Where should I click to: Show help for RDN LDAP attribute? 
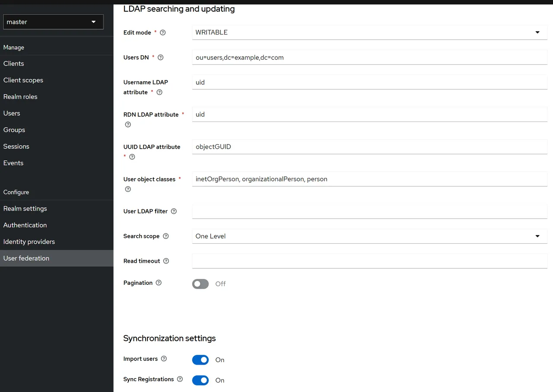tap(128, 124)
